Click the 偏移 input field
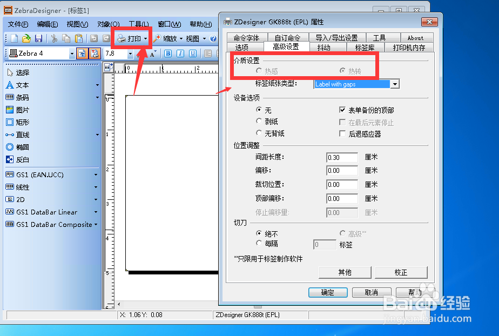 342,171
